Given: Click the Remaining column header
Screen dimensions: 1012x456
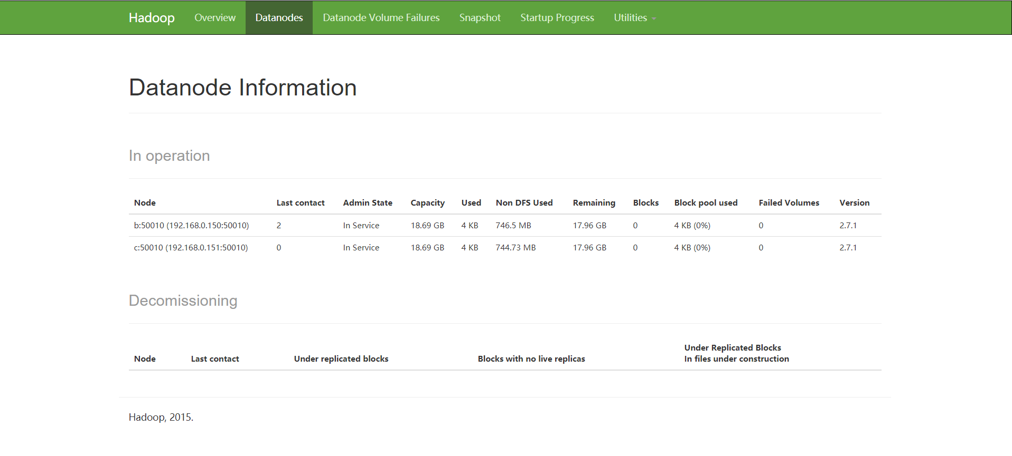Looking at the screenshot, I should 594,203.
